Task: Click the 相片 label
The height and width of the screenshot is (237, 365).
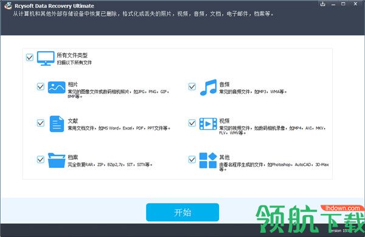Action: pyautogui.click(x=73, y=84)
